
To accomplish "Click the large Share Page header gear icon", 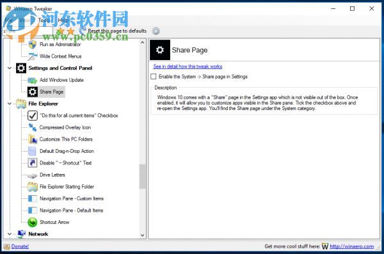I will pos(160,50).
